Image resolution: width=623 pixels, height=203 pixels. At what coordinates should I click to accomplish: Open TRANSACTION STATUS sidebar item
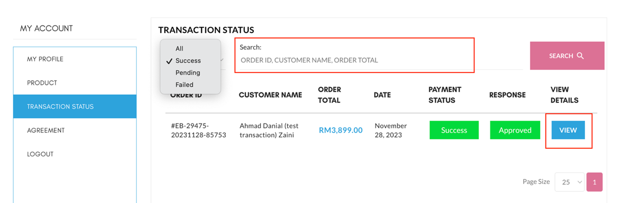pos(60,107)
